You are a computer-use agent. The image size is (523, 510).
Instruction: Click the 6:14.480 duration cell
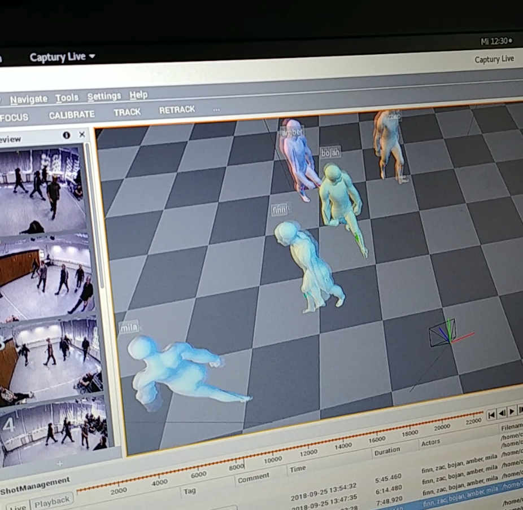pos(389,489)
